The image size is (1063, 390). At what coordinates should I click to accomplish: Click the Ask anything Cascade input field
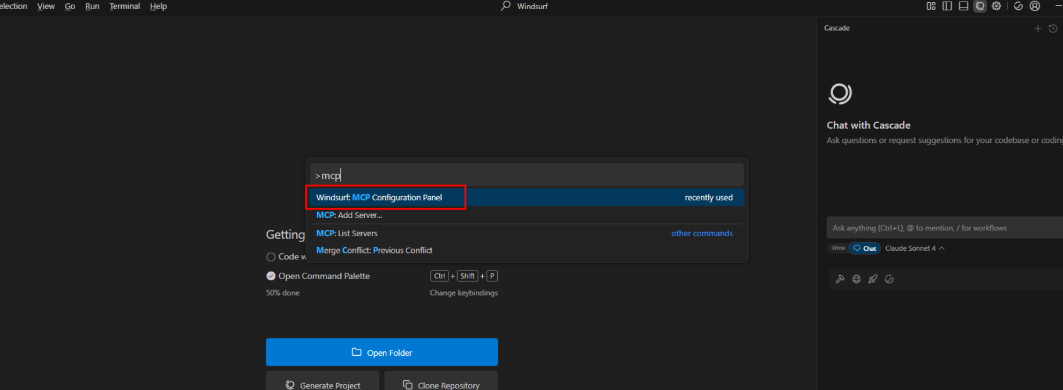945,228
